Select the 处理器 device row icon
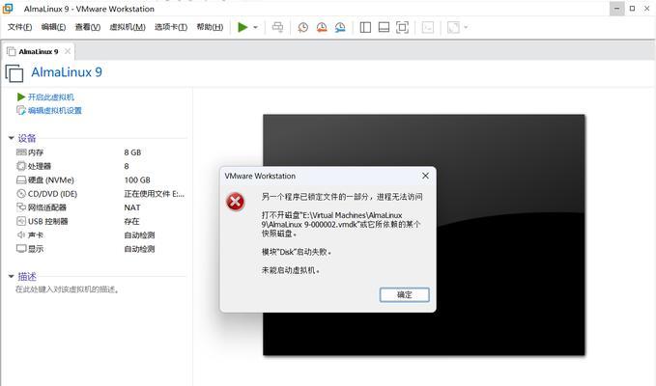The width and height of the screenshot is (656, 386). point(21,166)
